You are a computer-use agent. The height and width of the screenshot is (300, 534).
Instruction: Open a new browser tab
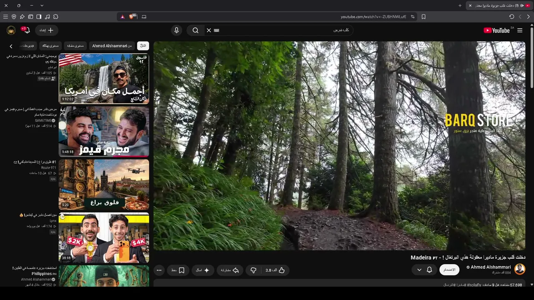point(460,5)
